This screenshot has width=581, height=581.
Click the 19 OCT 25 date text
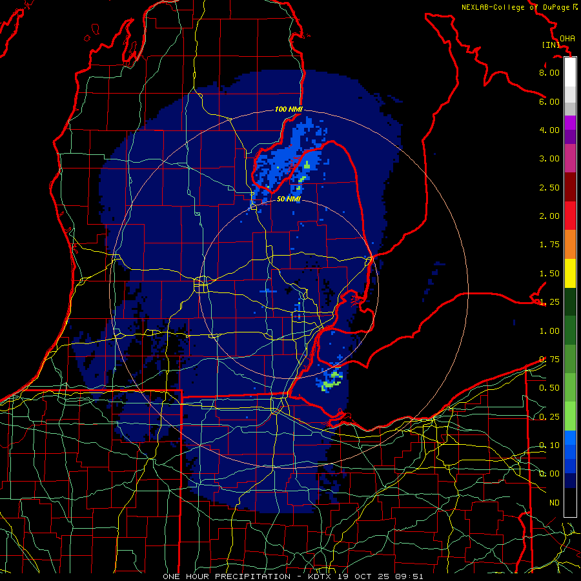point(365,576)
